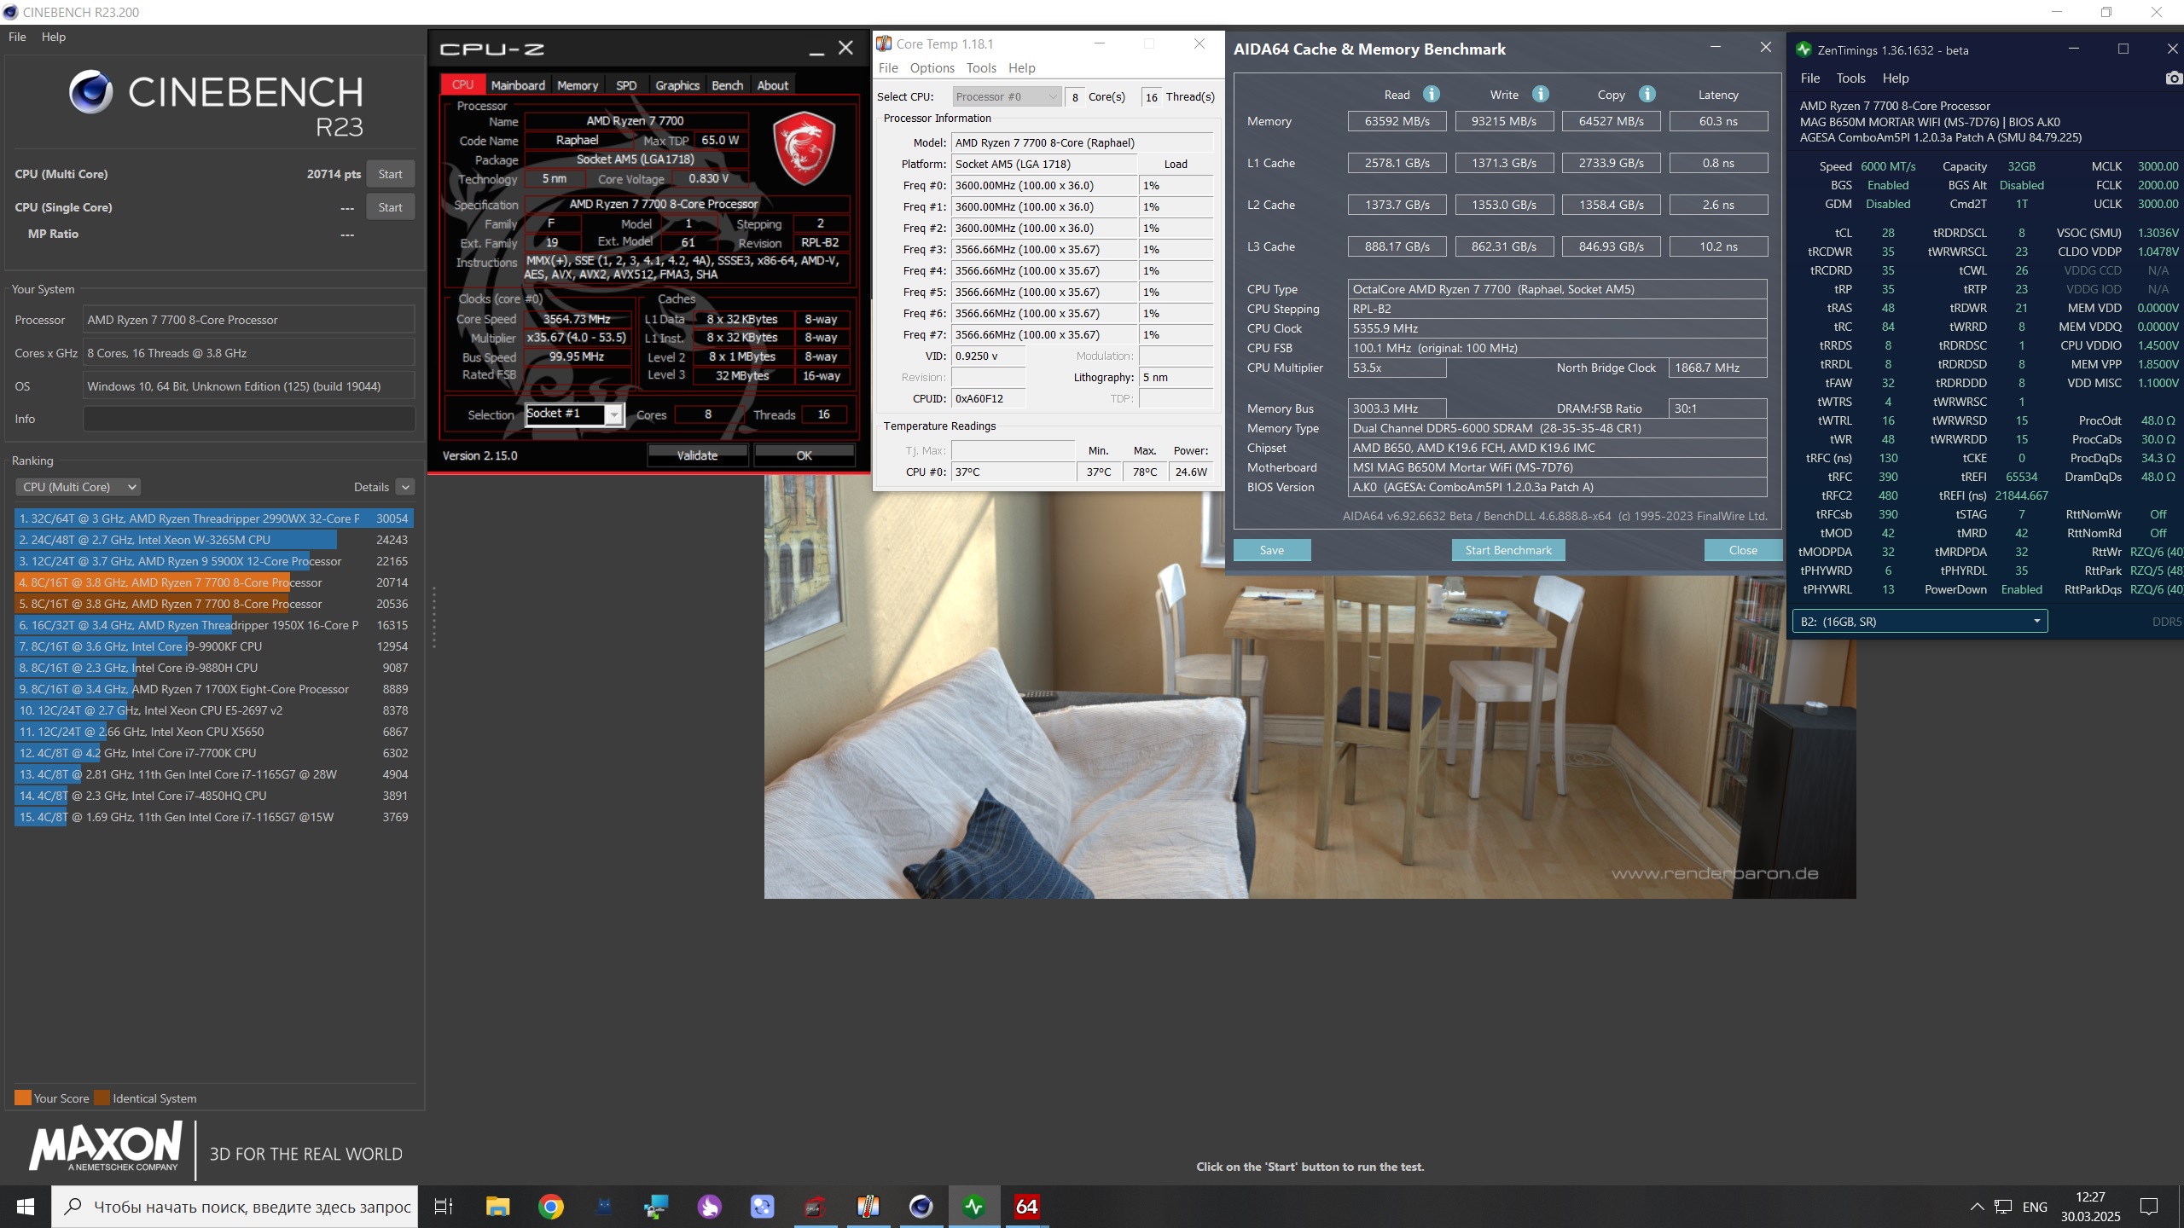Click the info icon next to Copy
The image size is (2184, 1228).
pyautogui.click(x=1647, y=94)
